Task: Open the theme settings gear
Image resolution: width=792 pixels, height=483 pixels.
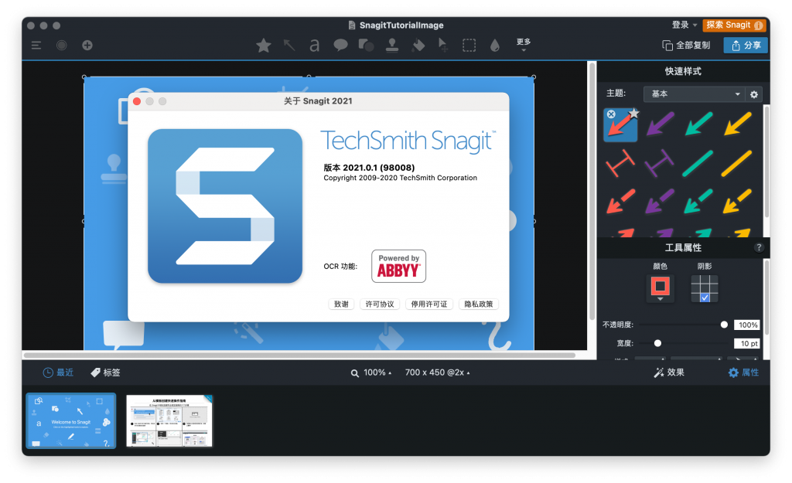Action: (754, 94)
